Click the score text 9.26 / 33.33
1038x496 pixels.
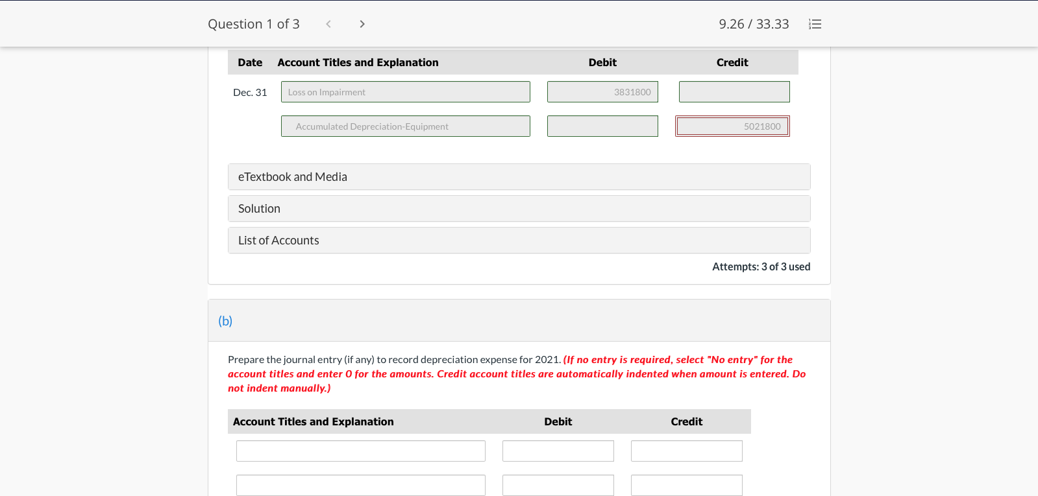click(x=754, y=24)
